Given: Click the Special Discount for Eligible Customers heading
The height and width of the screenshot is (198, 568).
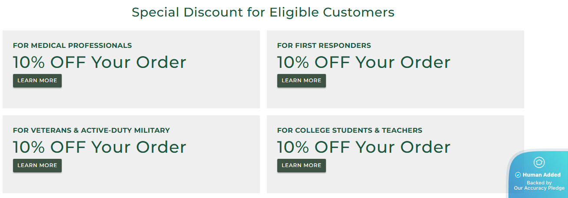Looking at the screenshot, I should 263,12.
